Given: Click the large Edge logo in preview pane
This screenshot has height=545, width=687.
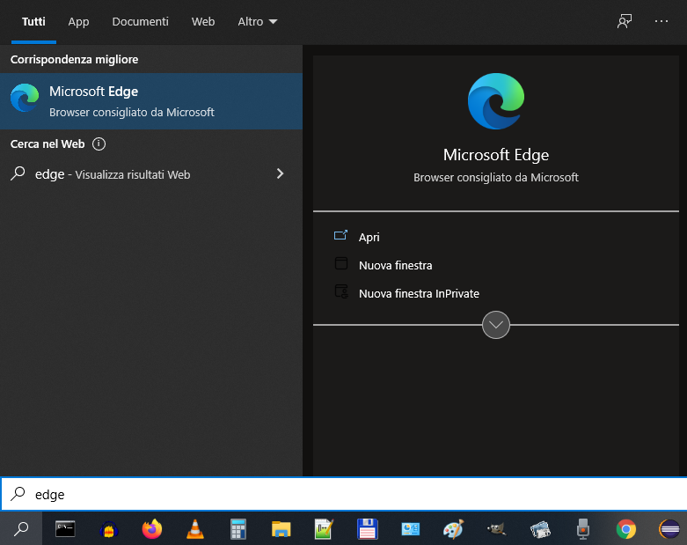Looking at the screenshot, I should click(496, 101).
